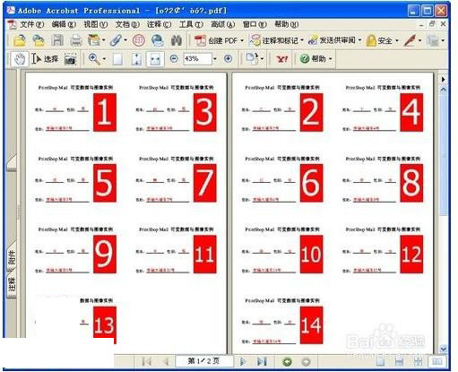Go to next page arrow
The height and width of the screenshot is (372, 458).
coord(243,361)
